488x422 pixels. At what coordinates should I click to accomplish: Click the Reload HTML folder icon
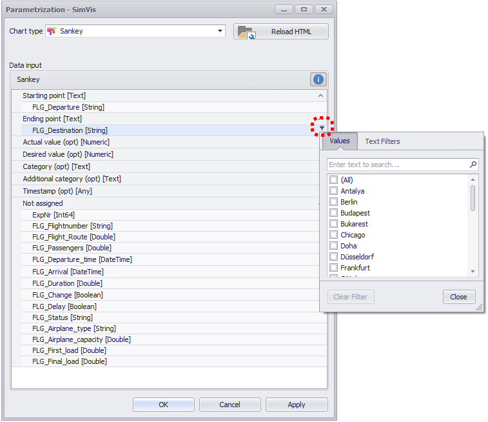(x=245, y=32)
